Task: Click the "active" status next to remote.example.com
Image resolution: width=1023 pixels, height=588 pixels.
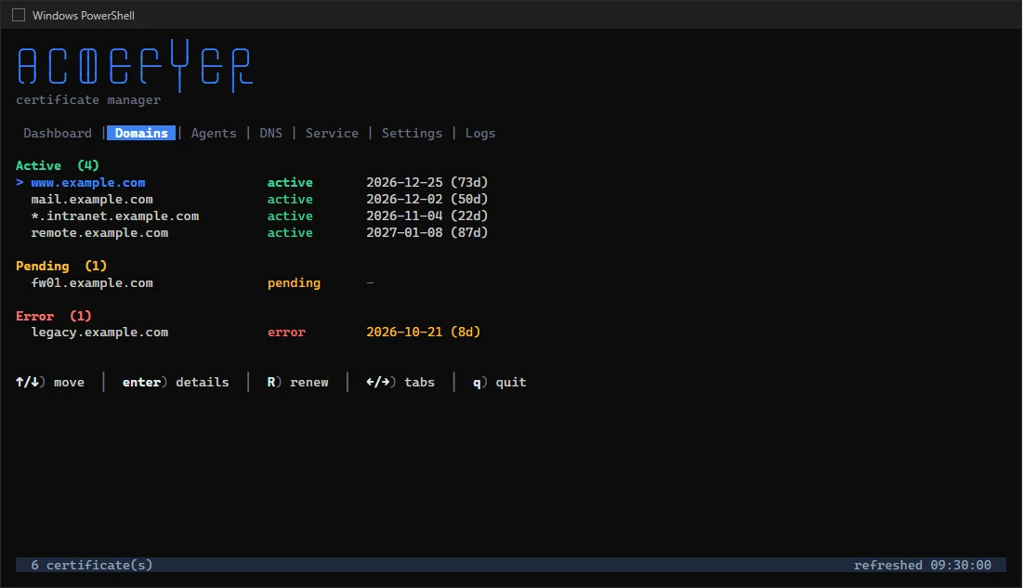Action: [x=290, y=232]
